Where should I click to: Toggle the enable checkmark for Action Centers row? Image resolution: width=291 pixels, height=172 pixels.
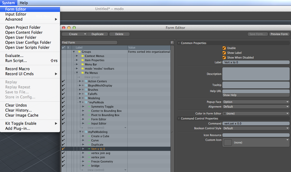coord(63,81)
